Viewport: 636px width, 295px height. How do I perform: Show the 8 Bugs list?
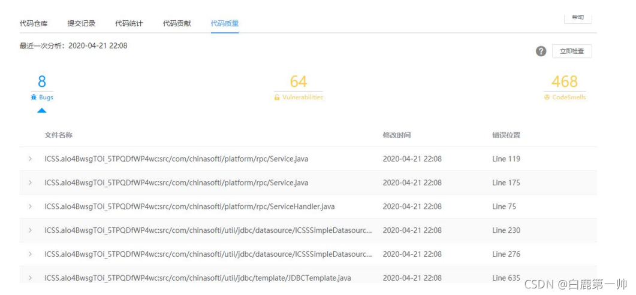42,87
